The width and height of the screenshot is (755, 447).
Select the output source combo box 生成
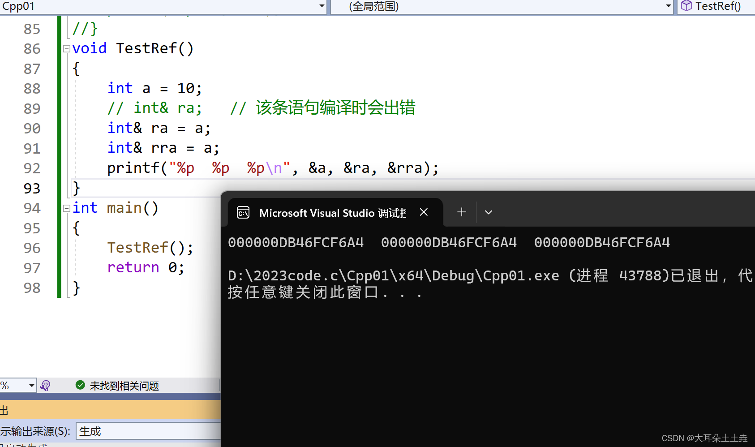[x=148, y=431]
